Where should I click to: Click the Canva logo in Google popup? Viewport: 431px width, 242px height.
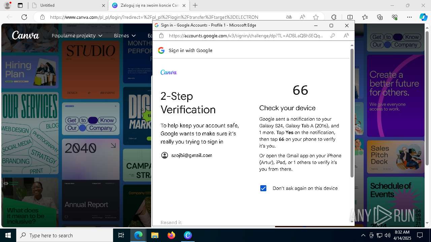point(169,72)
